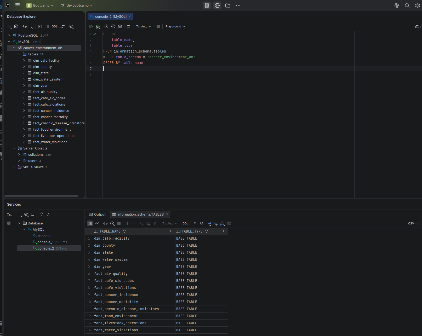The image size is (422, 336).
Task: Select fact_livestock_operations in the explorer
Action: point(54,136)
